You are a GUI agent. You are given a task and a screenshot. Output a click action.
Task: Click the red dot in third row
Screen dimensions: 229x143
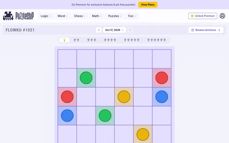[67, 97]
